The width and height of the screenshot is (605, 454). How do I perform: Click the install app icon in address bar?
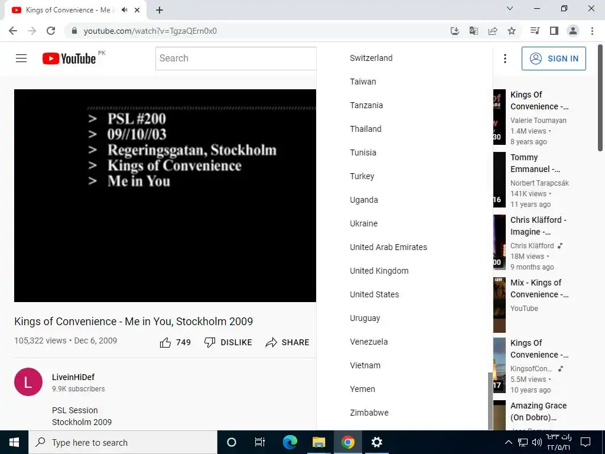(455, 31)
